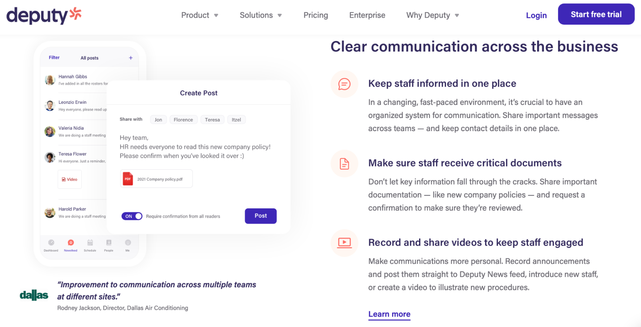
Task: Follow the Learn more link
Action: coord(389,314)
